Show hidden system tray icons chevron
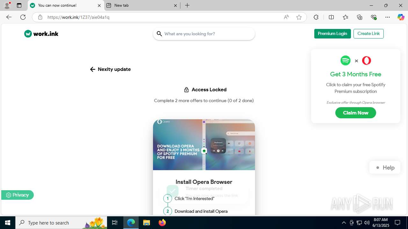408x229 pixels. tap(344, 223)
